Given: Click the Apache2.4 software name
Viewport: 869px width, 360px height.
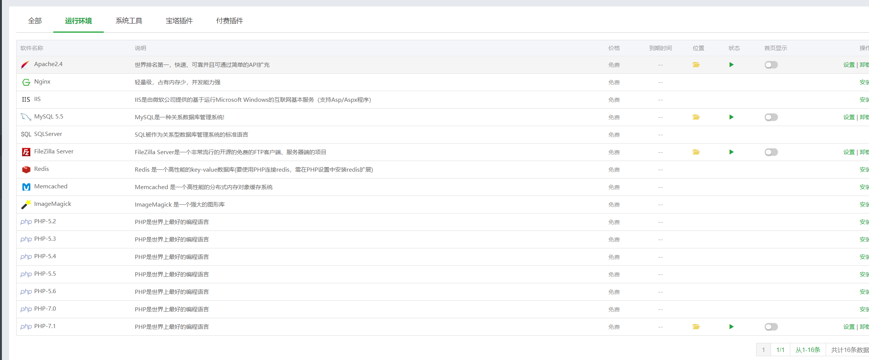Looking at the screenshot, I should pyautogui.click(x=48, y=64).
